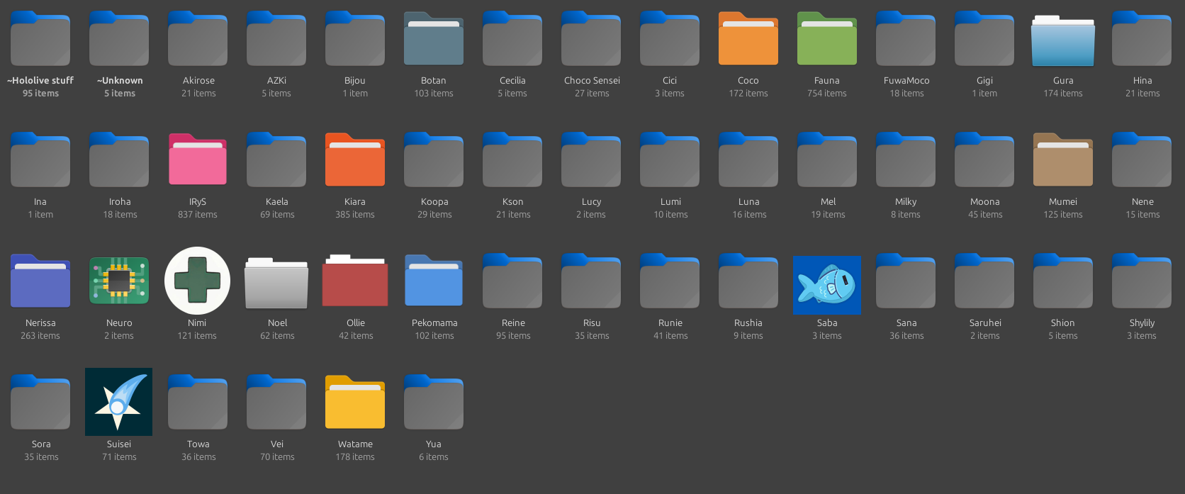
Task: Select the Moona folder icon
Action: coord(984,159)
